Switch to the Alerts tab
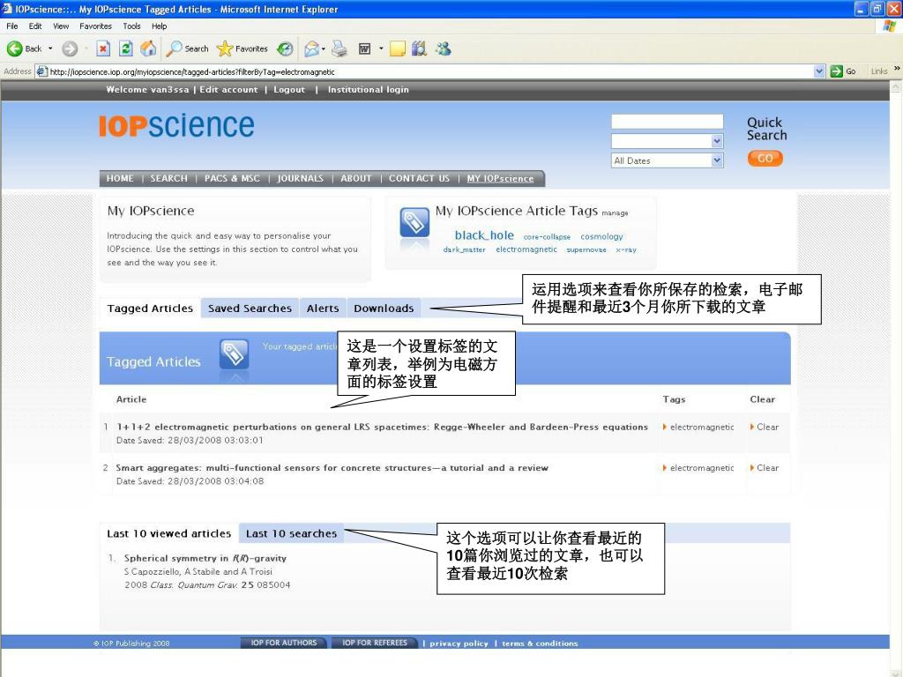The image size is (903, 677). tap(323, 308)
